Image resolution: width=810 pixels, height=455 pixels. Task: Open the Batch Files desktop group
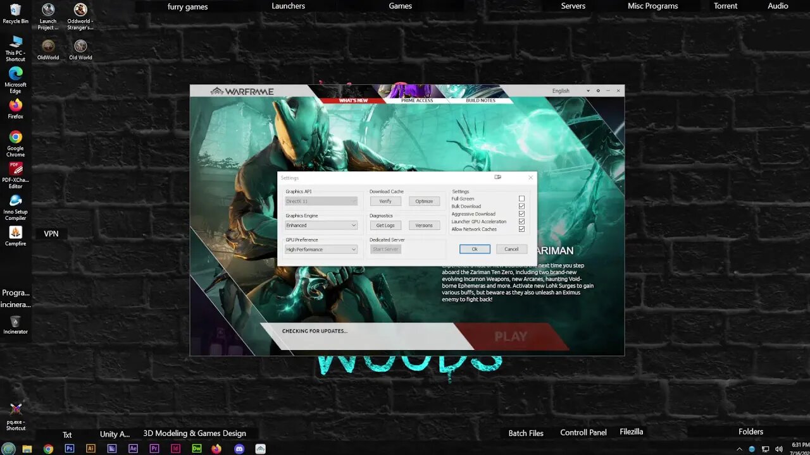click(526, 433)
